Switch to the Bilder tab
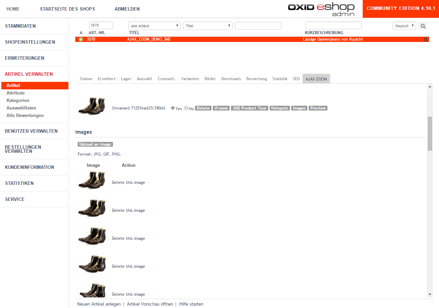 point(210,79)
